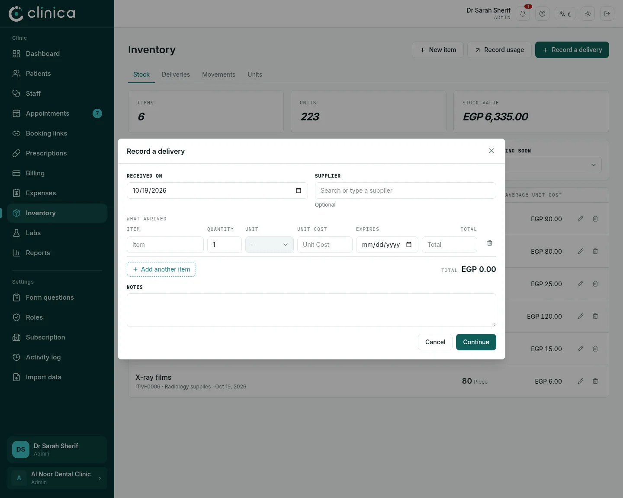Viewport: 623px width, 498px height.
Task: Switch to the Units tab
Action: point(255,74)
